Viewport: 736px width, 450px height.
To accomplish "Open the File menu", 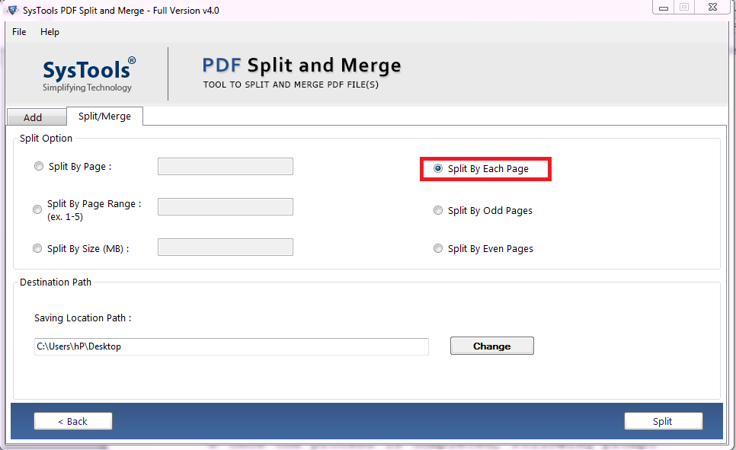I will (x=19, y=32).
